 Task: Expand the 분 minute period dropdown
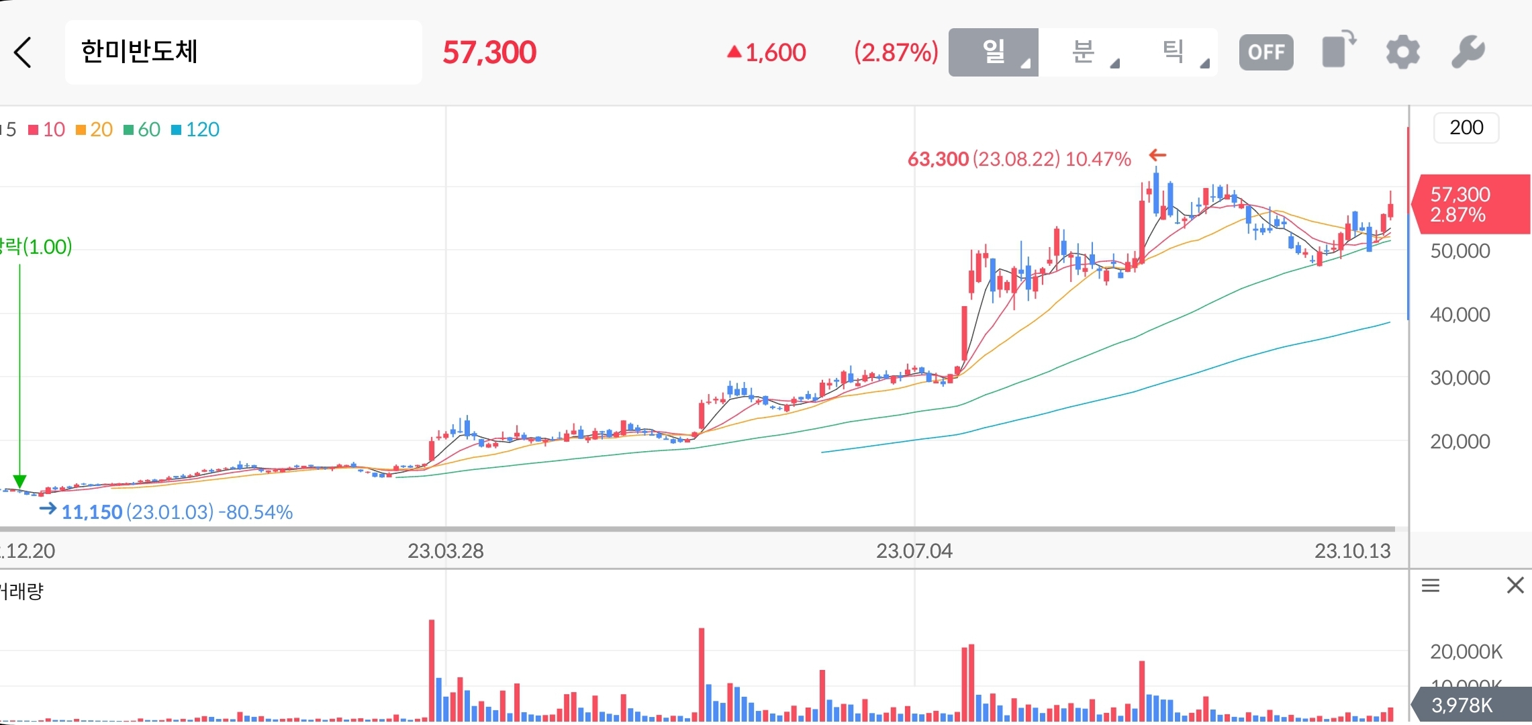tap(1084, 52)
